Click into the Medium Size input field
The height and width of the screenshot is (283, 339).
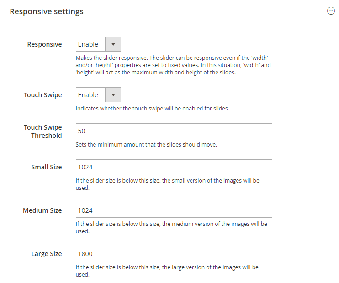pyautogui.click(x=174, y=210)
